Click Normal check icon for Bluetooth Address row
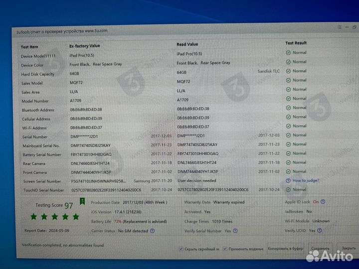The image size is (359, 269). pos(288,108)
